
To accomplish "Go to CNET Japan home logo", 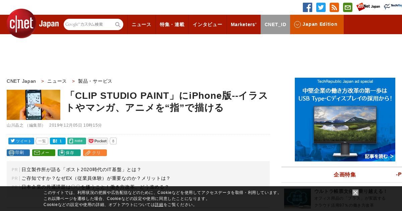I will click(x=32, y=23).
